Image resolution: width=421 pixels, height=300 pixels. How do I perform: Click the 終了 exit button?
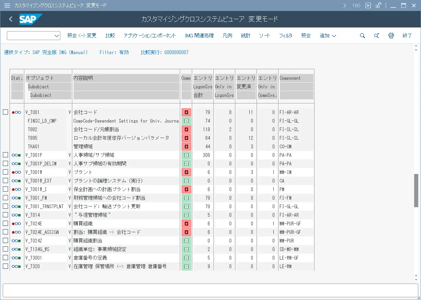click(x=407, y=36)
